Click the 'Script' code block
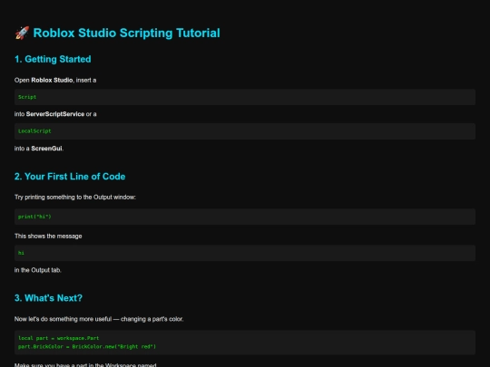Viewport: 490px width, 367px height. click(x=245, y=97)
